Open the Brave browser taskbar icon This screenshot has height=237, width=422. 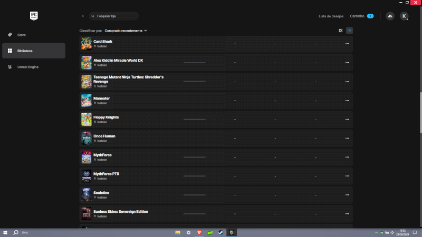click(199, 233)
